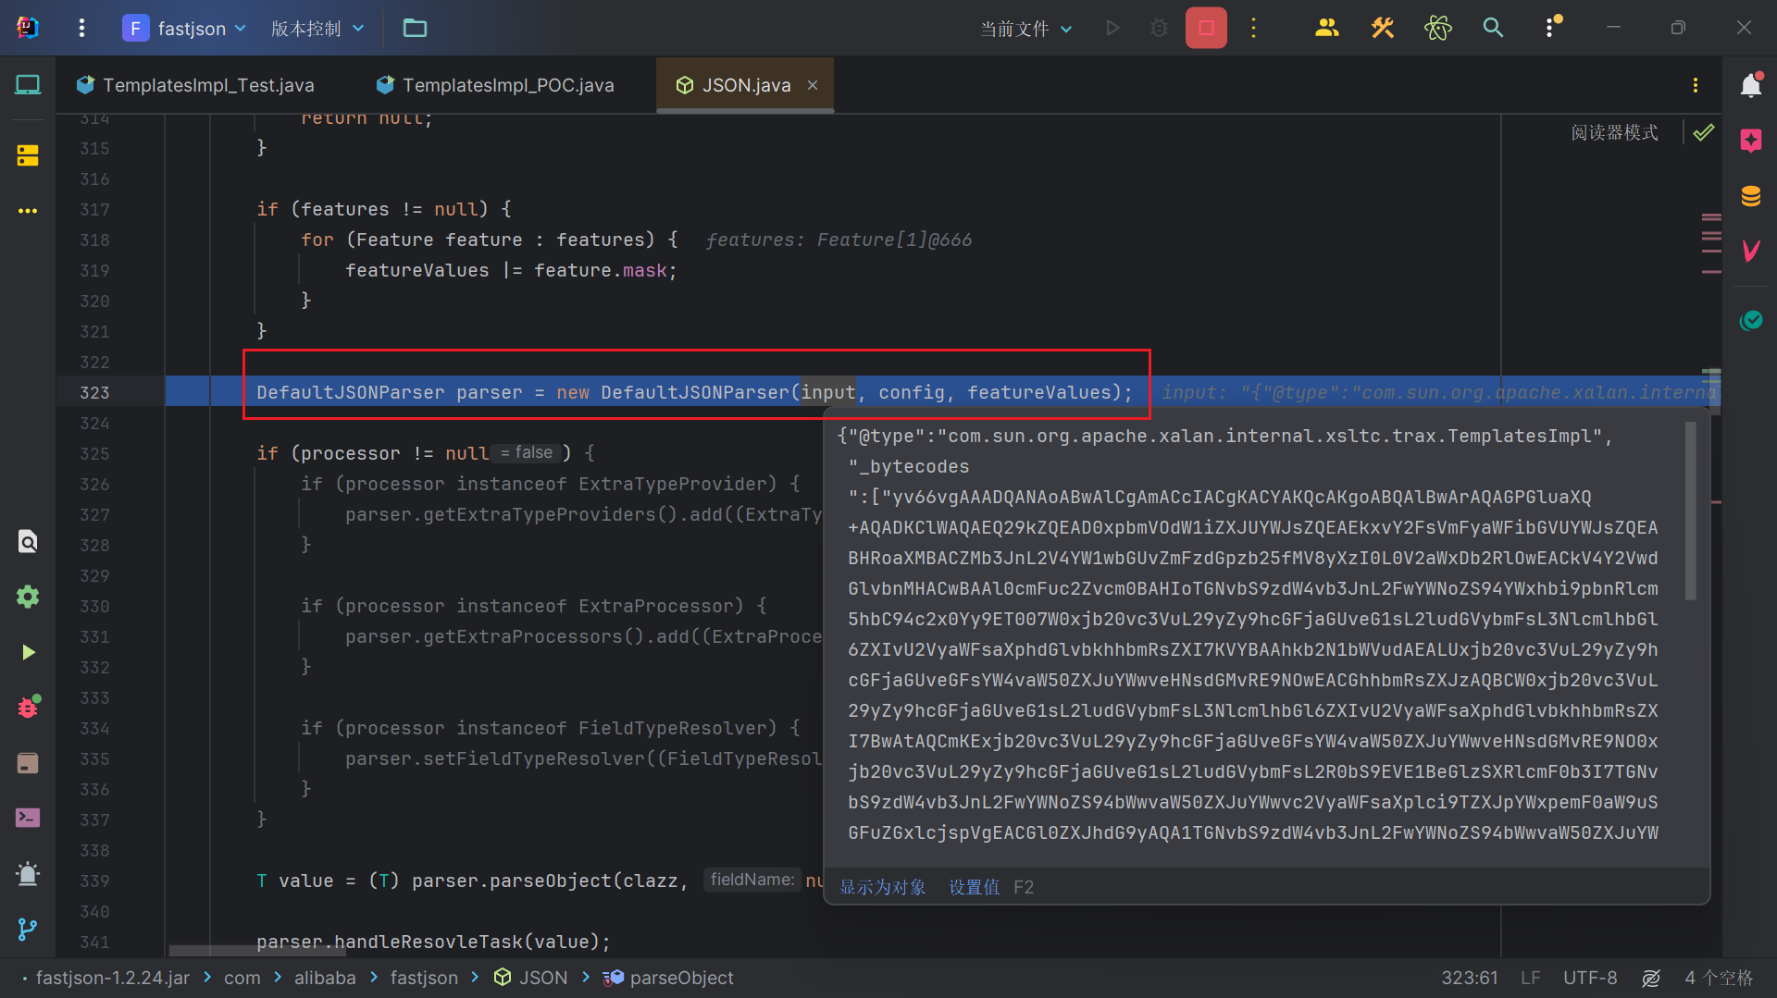1777x998 pixels.
Task: Click 'features: Feature[1]@666' inline hint
Action: point(839,240)
